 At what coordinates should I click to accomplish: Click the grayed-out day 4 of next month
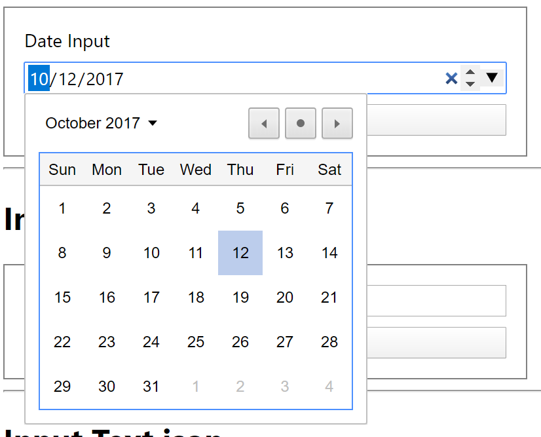(329, 386)
